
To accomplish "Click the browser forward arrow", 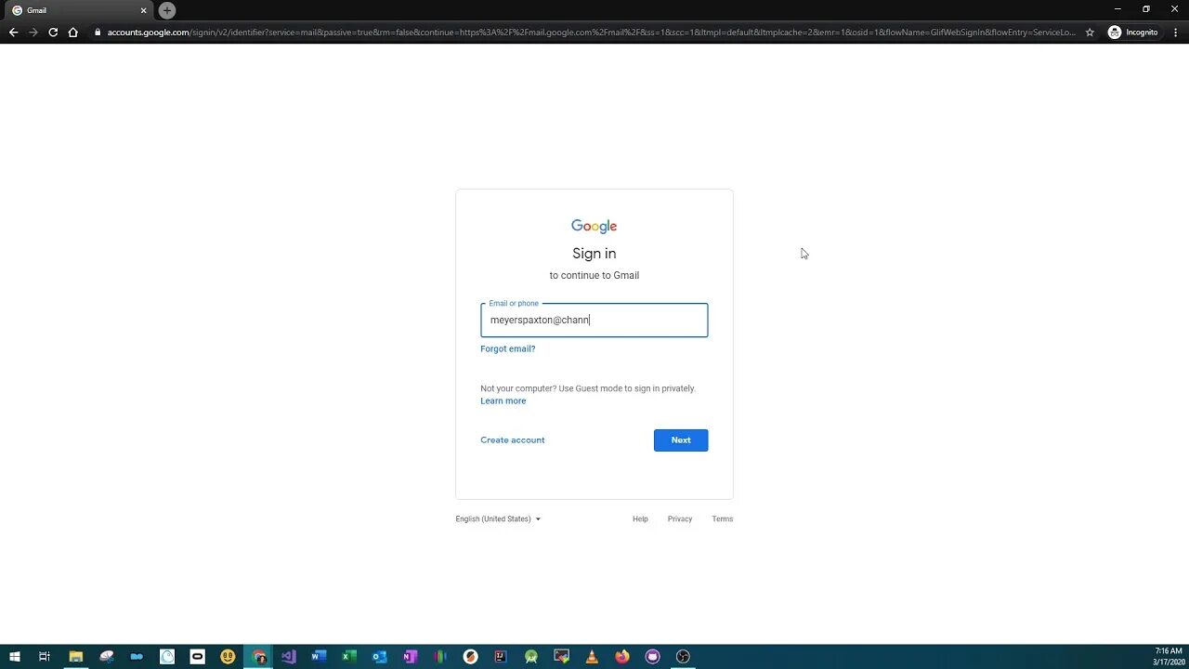I will [33, 32].
